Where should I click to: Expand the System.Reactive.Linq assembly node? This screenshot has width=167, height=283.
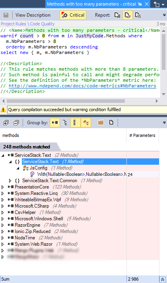2,193
